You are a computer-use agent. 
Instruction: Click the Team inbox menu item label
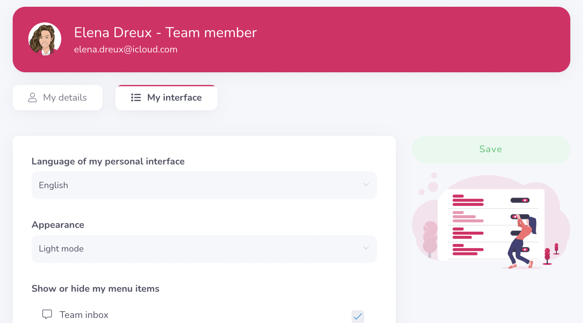point(84,315)
